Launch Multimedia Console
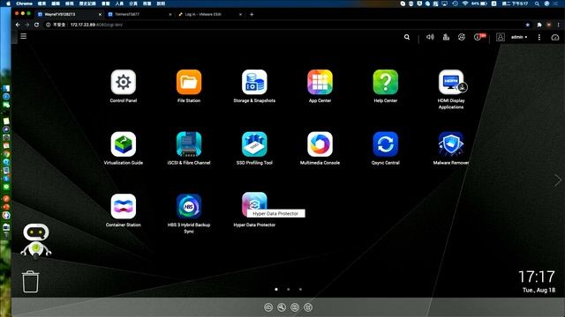This screenshot has width=565, height=317. [320, 144]
